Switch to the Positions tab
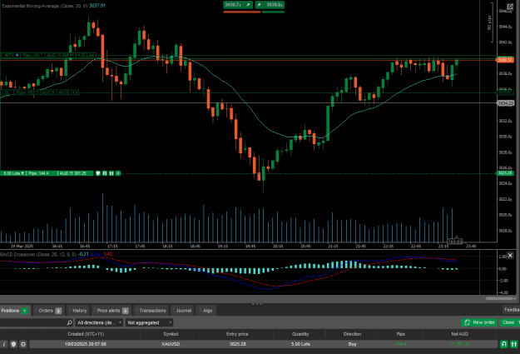This screenshot has width=520, height=354. pyautogui.click(x=15, y=311)
